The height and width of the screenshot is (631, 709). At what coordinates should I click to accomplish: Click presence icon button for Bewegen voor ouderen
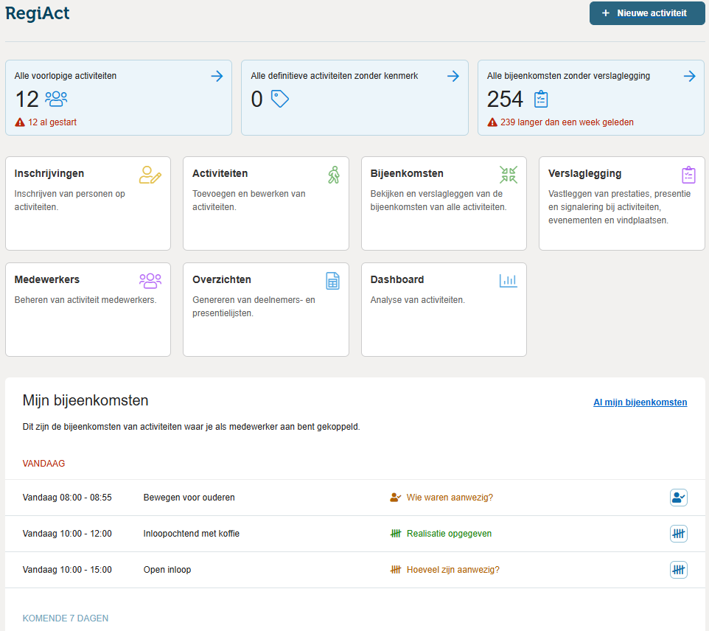[679, 498]
